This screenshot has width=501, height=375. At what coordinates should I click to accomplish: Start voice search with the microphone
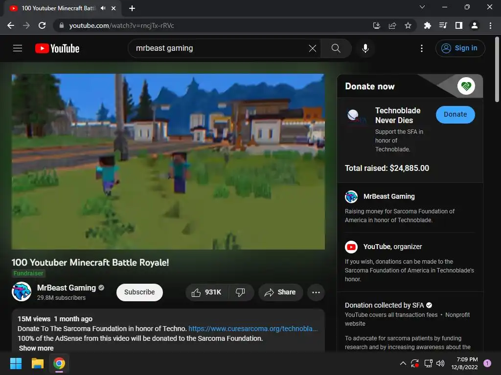[365, 48]
